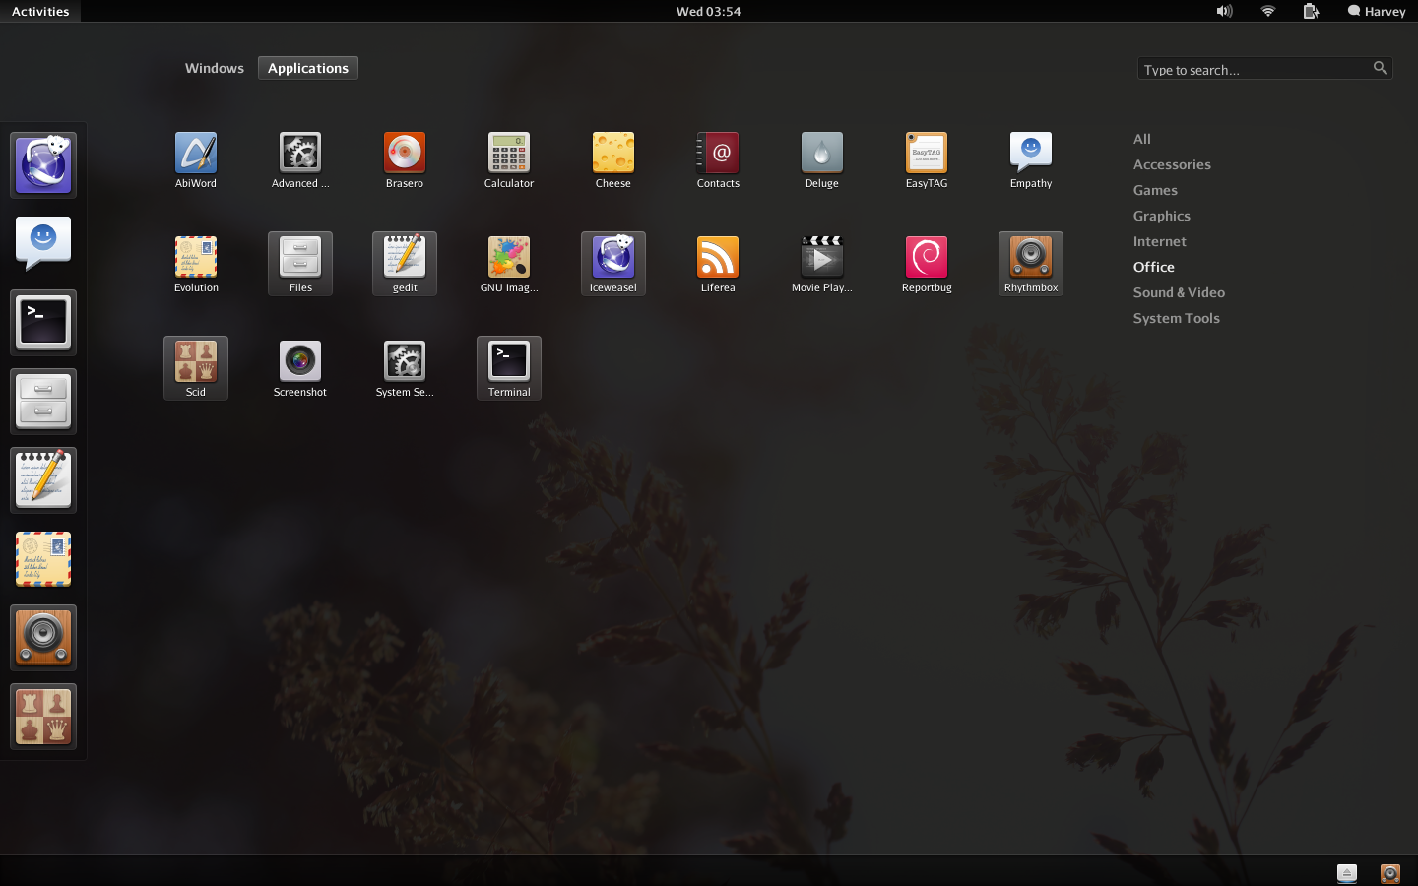Filter by the Graphics category
This screenshot has width=1418, height=886.
[1162, 216]
